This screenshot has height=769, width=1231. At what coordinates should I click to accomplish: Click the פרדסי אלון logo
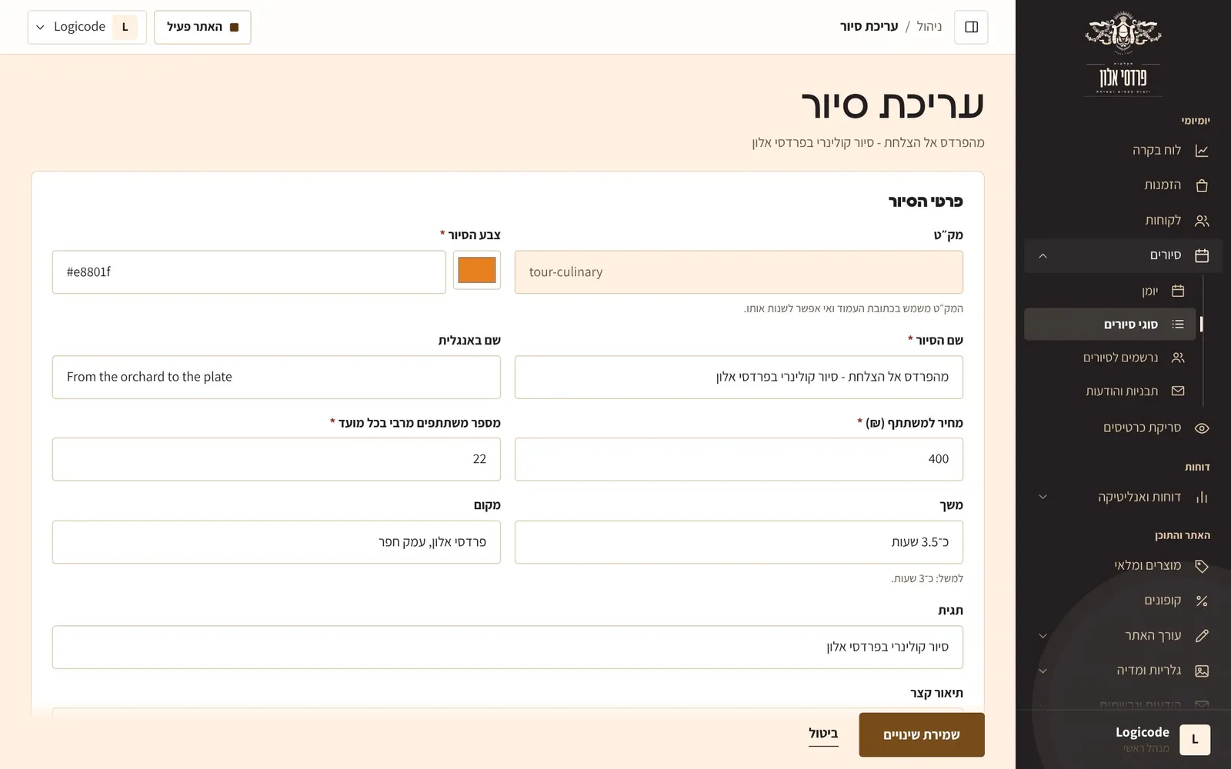(1123, 54)
